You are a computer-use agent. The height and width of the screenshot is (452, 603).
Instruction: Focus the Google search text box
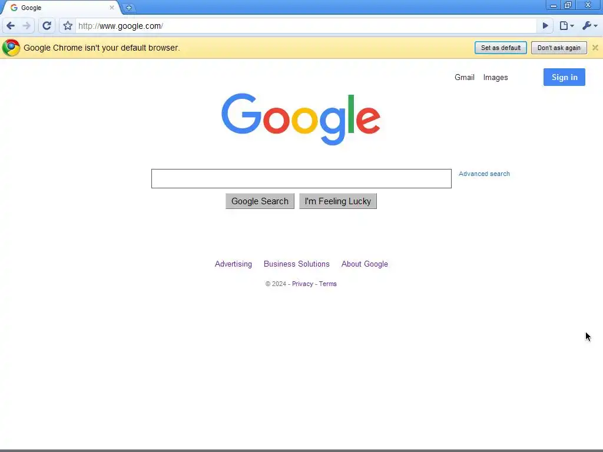(301, 178)
